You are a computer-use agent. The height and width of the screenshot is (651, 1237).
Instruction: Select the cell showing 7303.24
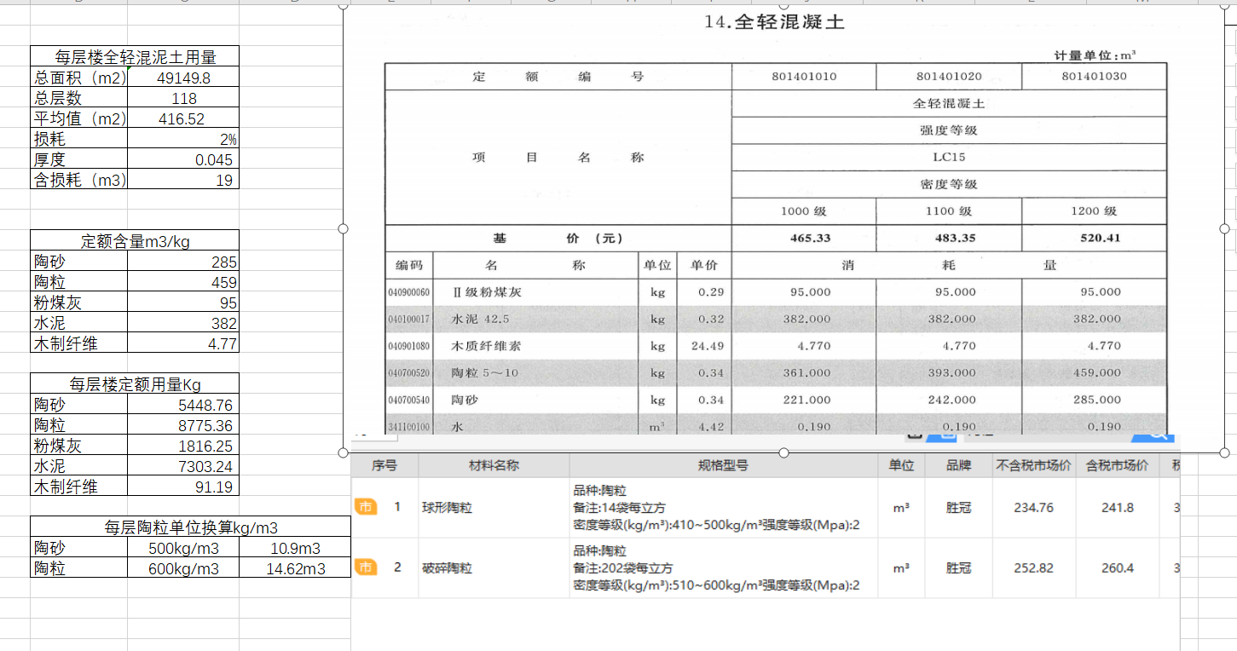click(183, 466)
